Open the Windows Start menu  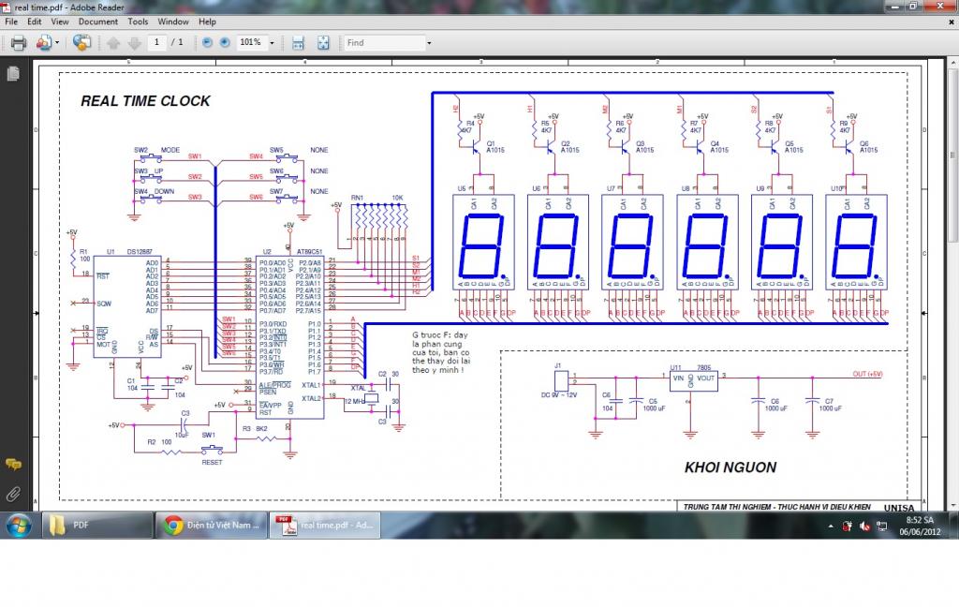point(19,526)
